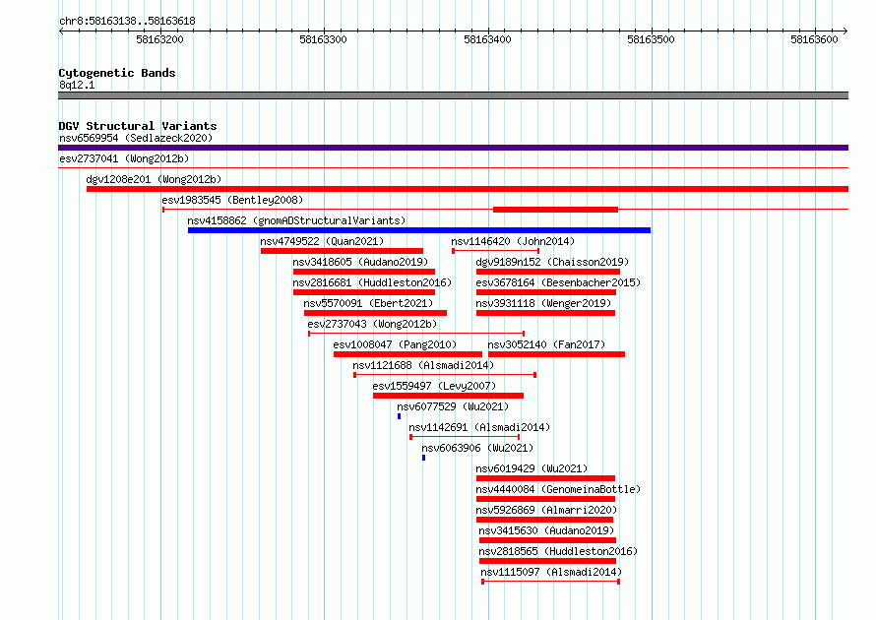Screen dimensions: 876x620
Task: Click ruler position 58163200
Action: pos(159,39)
